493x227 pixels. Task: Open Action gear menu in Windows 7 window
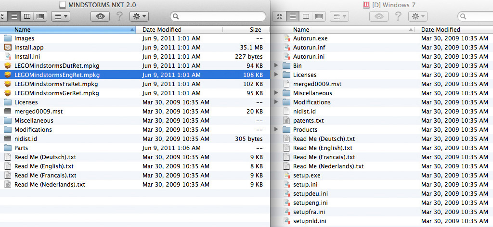coord(417,16)
